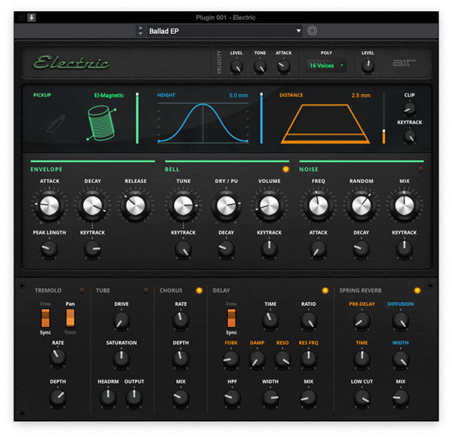This screenshot has width=452, height=437.
Task: Click the Envelope Attack knob
Action: tap(49, 206)
